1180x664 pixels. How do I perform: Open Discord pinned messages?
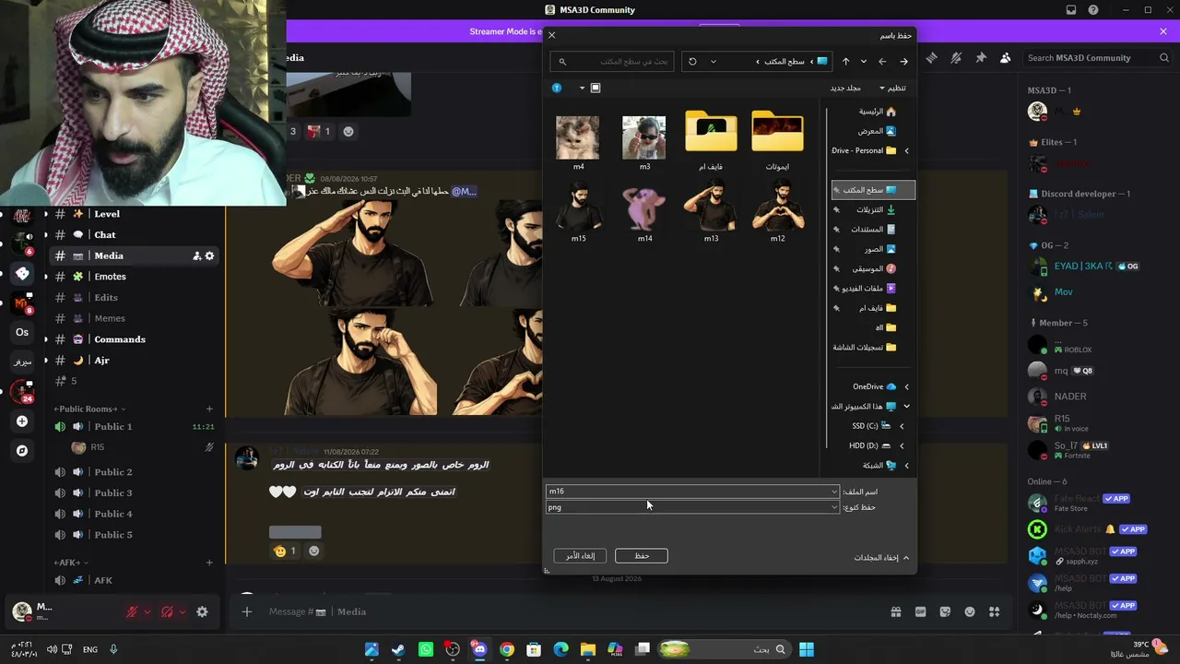point(981,57)
